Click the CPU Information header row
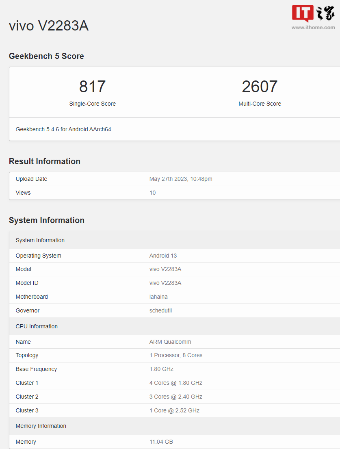 pyautogui.click(x=175, y=326)
